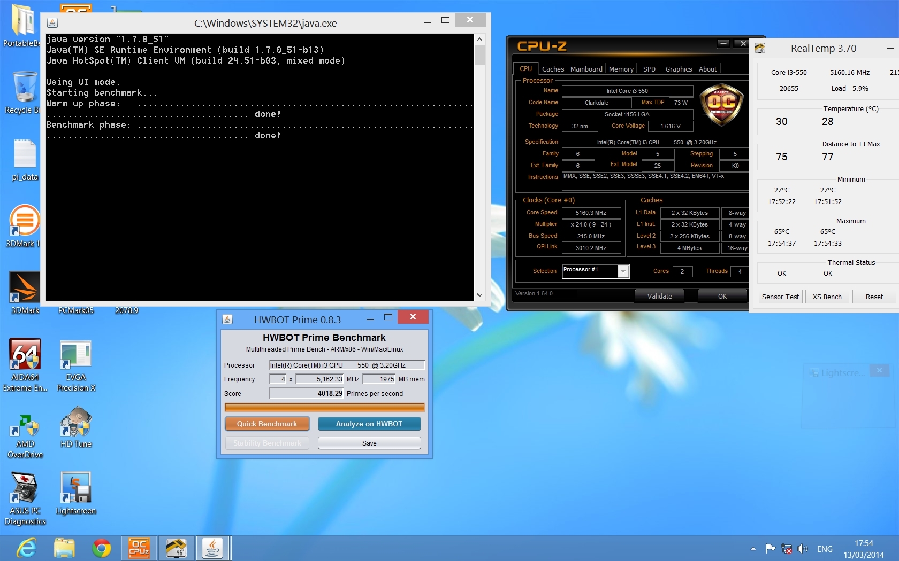Click the Multiplier value x 24.0 in CPU-Z
This screenshot has height=561, width=899.
tap(591, 224)
